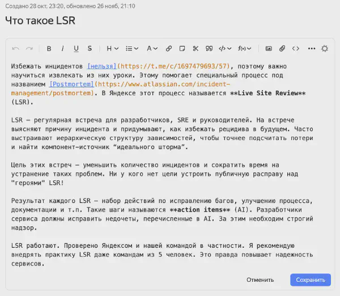This screenshot has width=340, height=296.
Task: Open the code block dropdown
Action: 225,49
